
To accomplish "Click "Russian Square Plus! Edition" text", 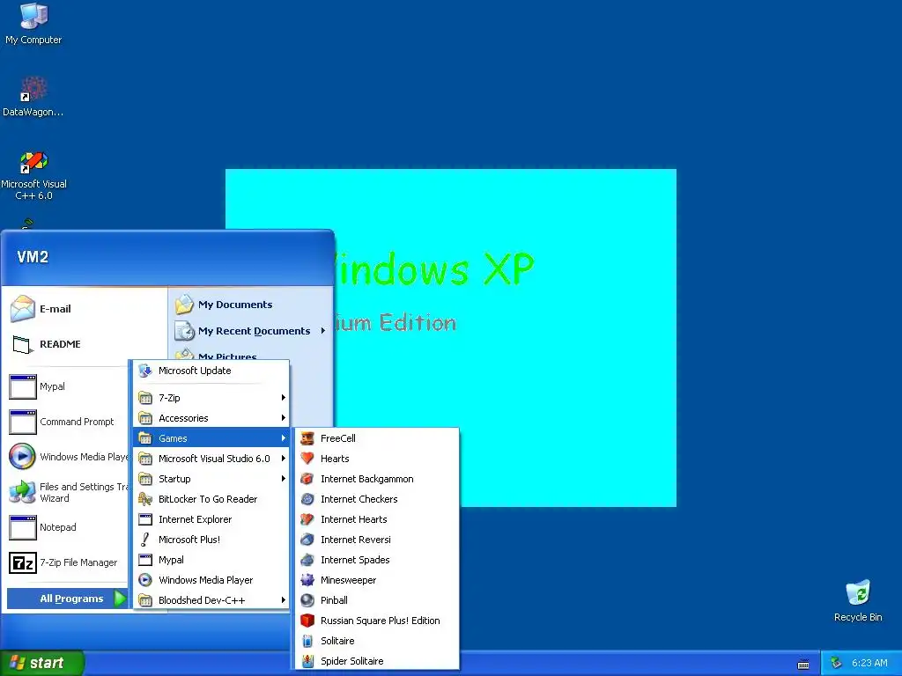I will click(381, 621).
